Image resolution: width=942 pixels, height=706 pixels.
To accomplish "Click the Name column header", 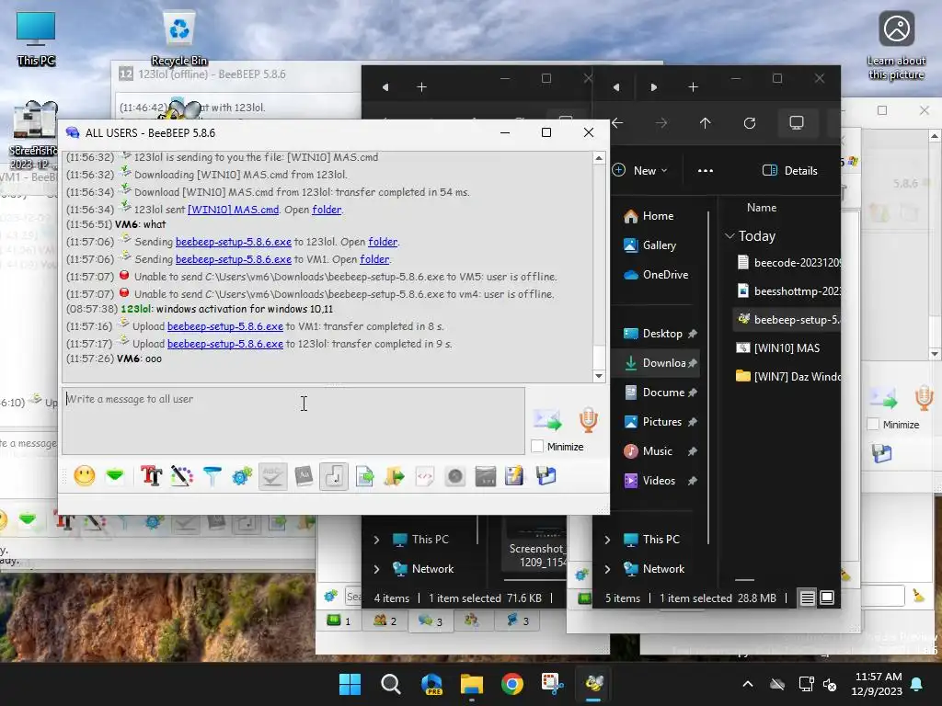I will point(762,208).
